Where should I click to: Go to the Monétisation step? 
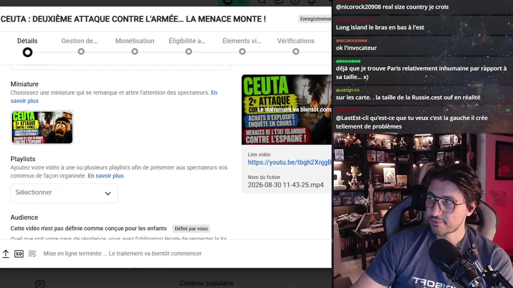click(x=135, y=46)
